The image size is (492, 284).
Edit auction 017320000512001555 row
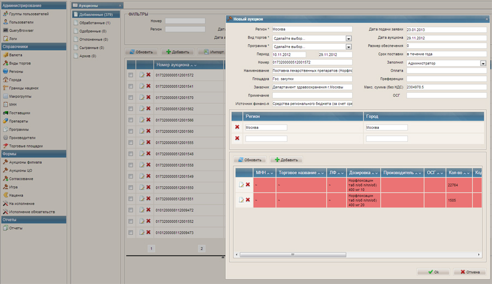click(x=142, y=143)
